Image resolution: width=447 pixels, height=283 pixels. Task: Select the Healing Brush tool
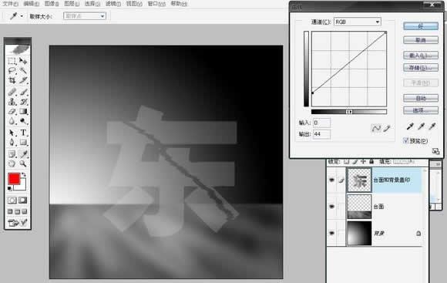coord(12,92)
